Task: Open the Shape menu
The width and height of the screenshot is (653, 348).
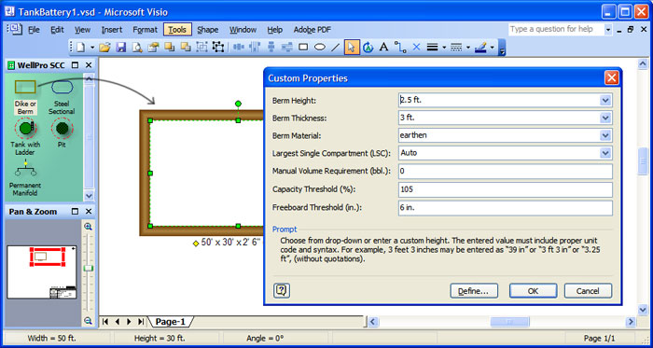Action: click(207, 30)
